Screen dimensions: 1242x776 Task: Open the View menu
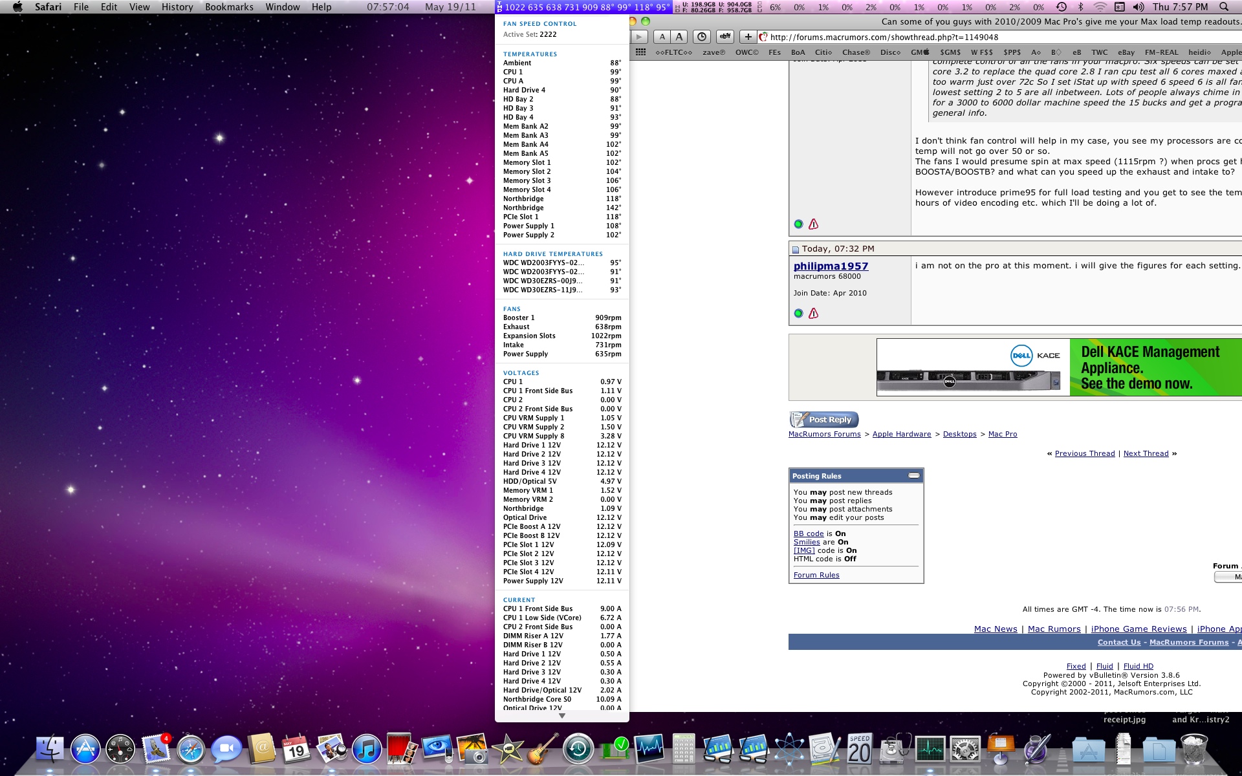pyautogui.click(x=139, y=7)
